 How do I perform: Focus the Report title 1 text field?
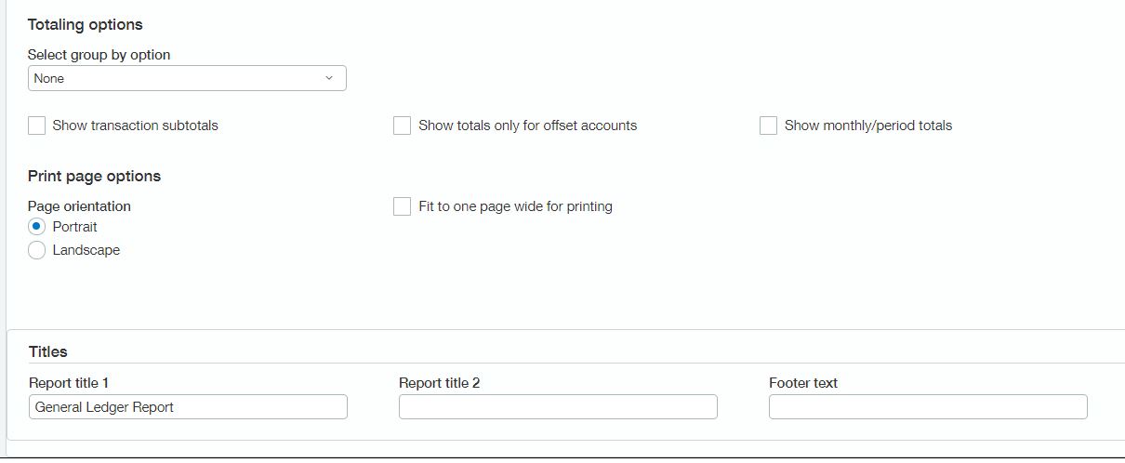coord(188,407)
